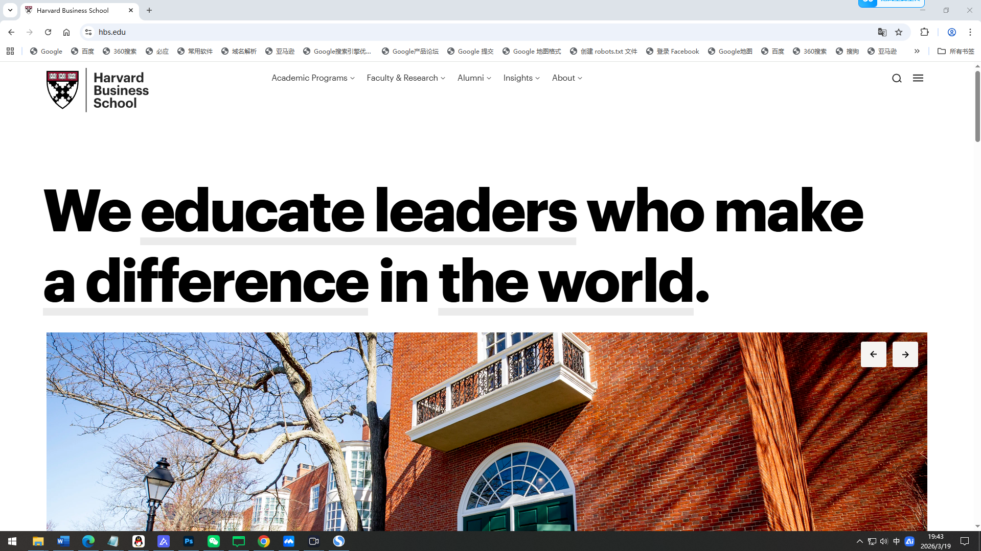981x551 pixels.
Task: Open the 必应 bookmark
Action: tap(157, 51)
